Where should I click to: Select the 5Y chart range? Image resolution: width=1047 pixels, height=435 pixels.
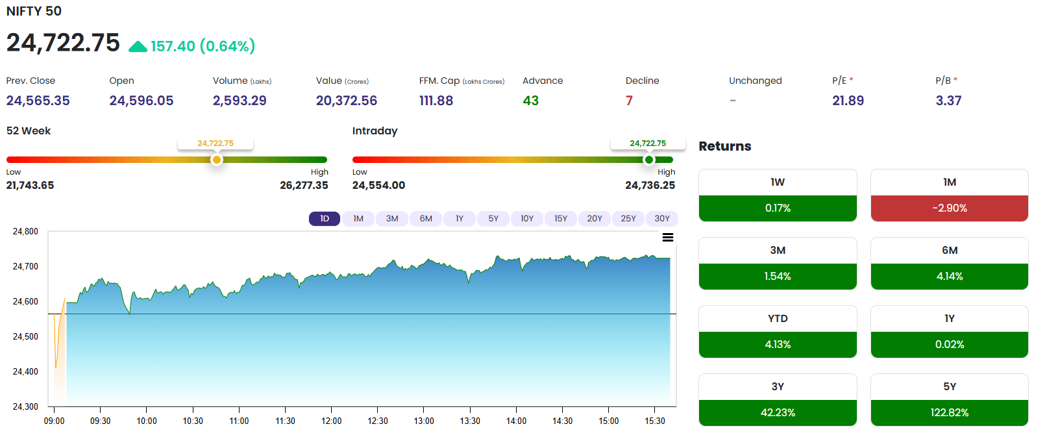(493, 219)
